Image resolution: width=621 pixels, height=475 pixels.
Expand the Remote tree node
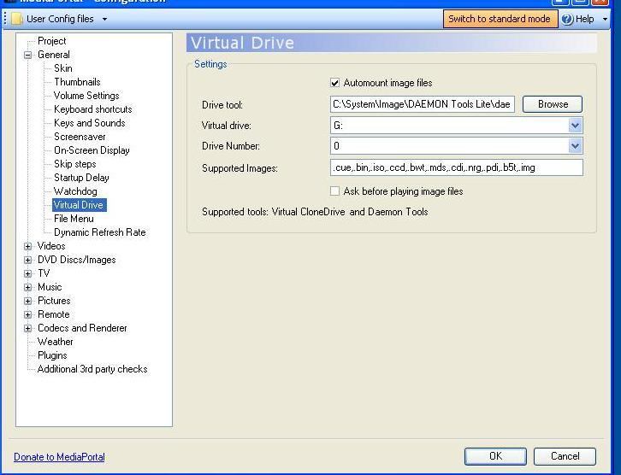click(27, 315)
